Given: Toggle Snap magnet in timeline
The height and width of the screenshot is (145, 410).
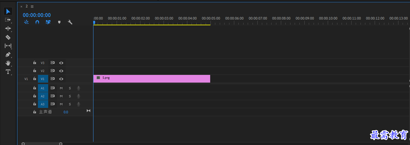Looking at the screenshot, I should [37, 22].
